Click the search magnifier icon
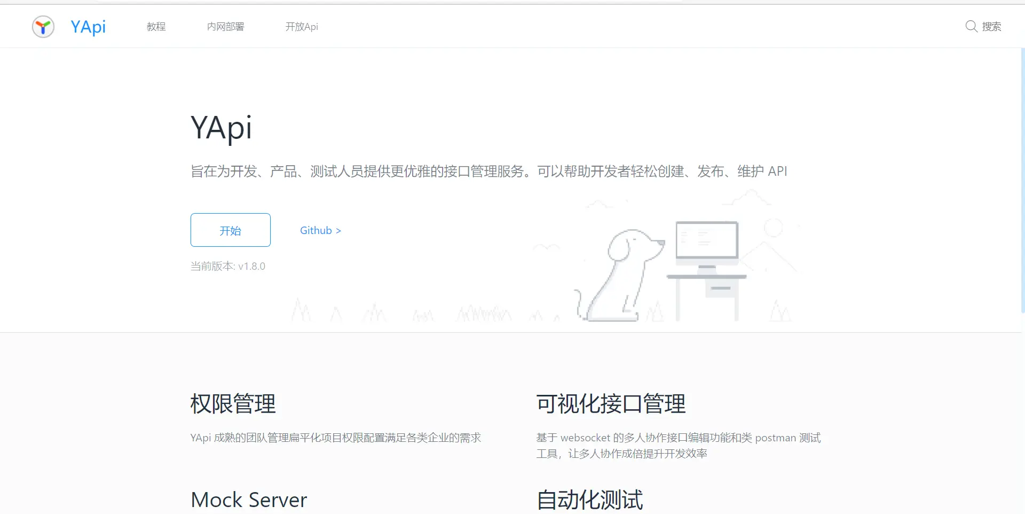The image size is (1025, 514). 971,26
